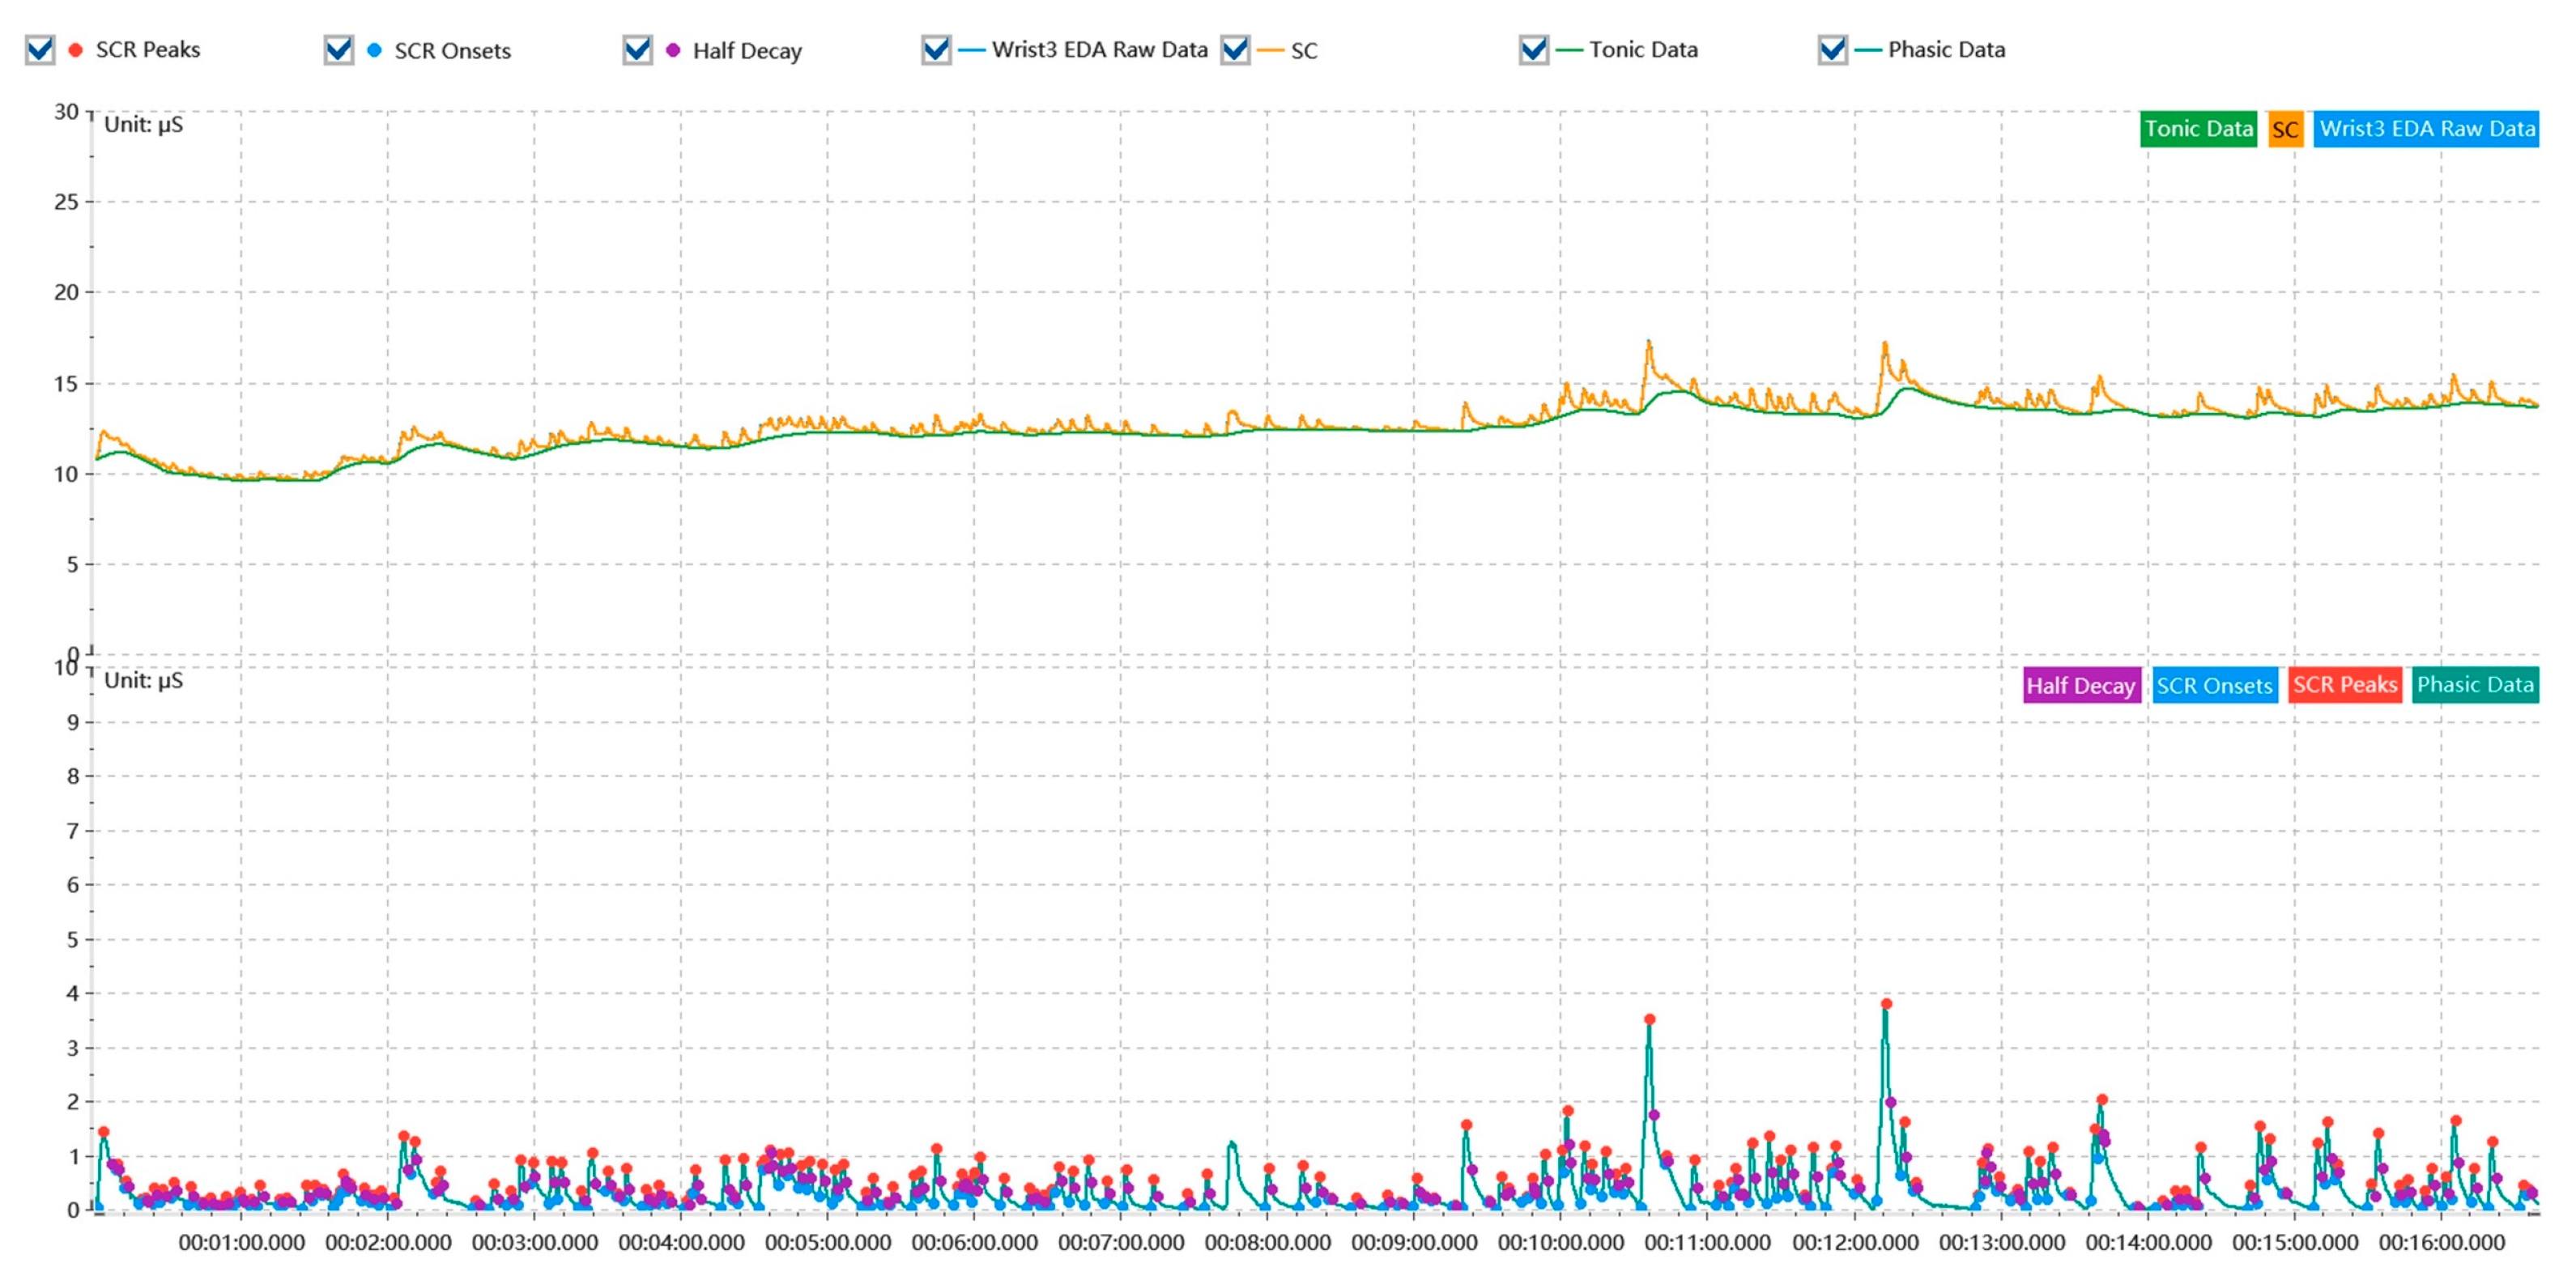Hide Wrist3 EDA Raw Data series checkbox

[x=936, y=49]
